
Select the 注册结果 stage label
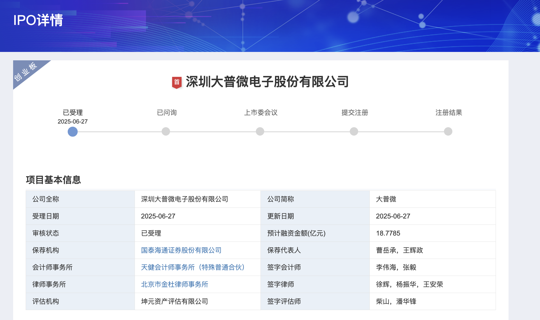point(449,113)
